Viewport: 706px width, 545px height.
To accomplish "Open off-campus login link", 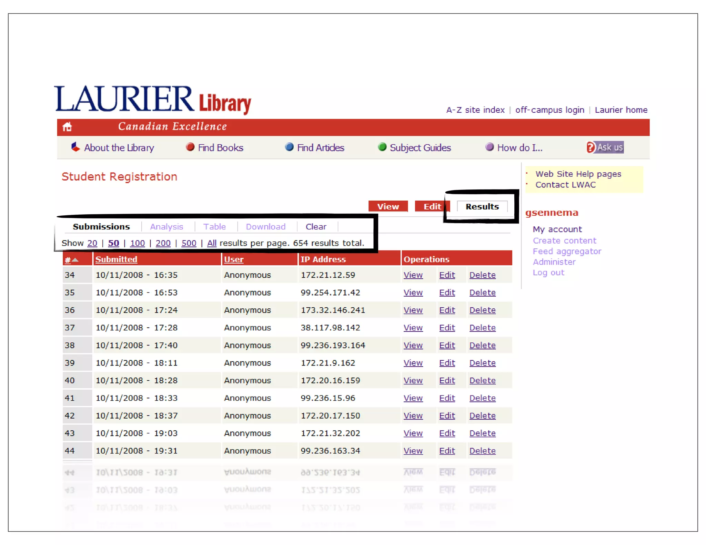I will [x=549, y=110].
